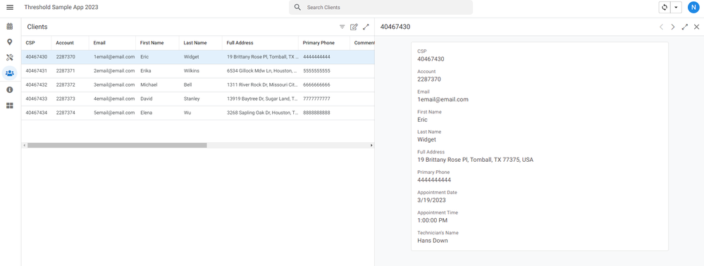This screenshot has height=266, width=704.
Task: Click the search magnifier icon
Action: [297, 8]
